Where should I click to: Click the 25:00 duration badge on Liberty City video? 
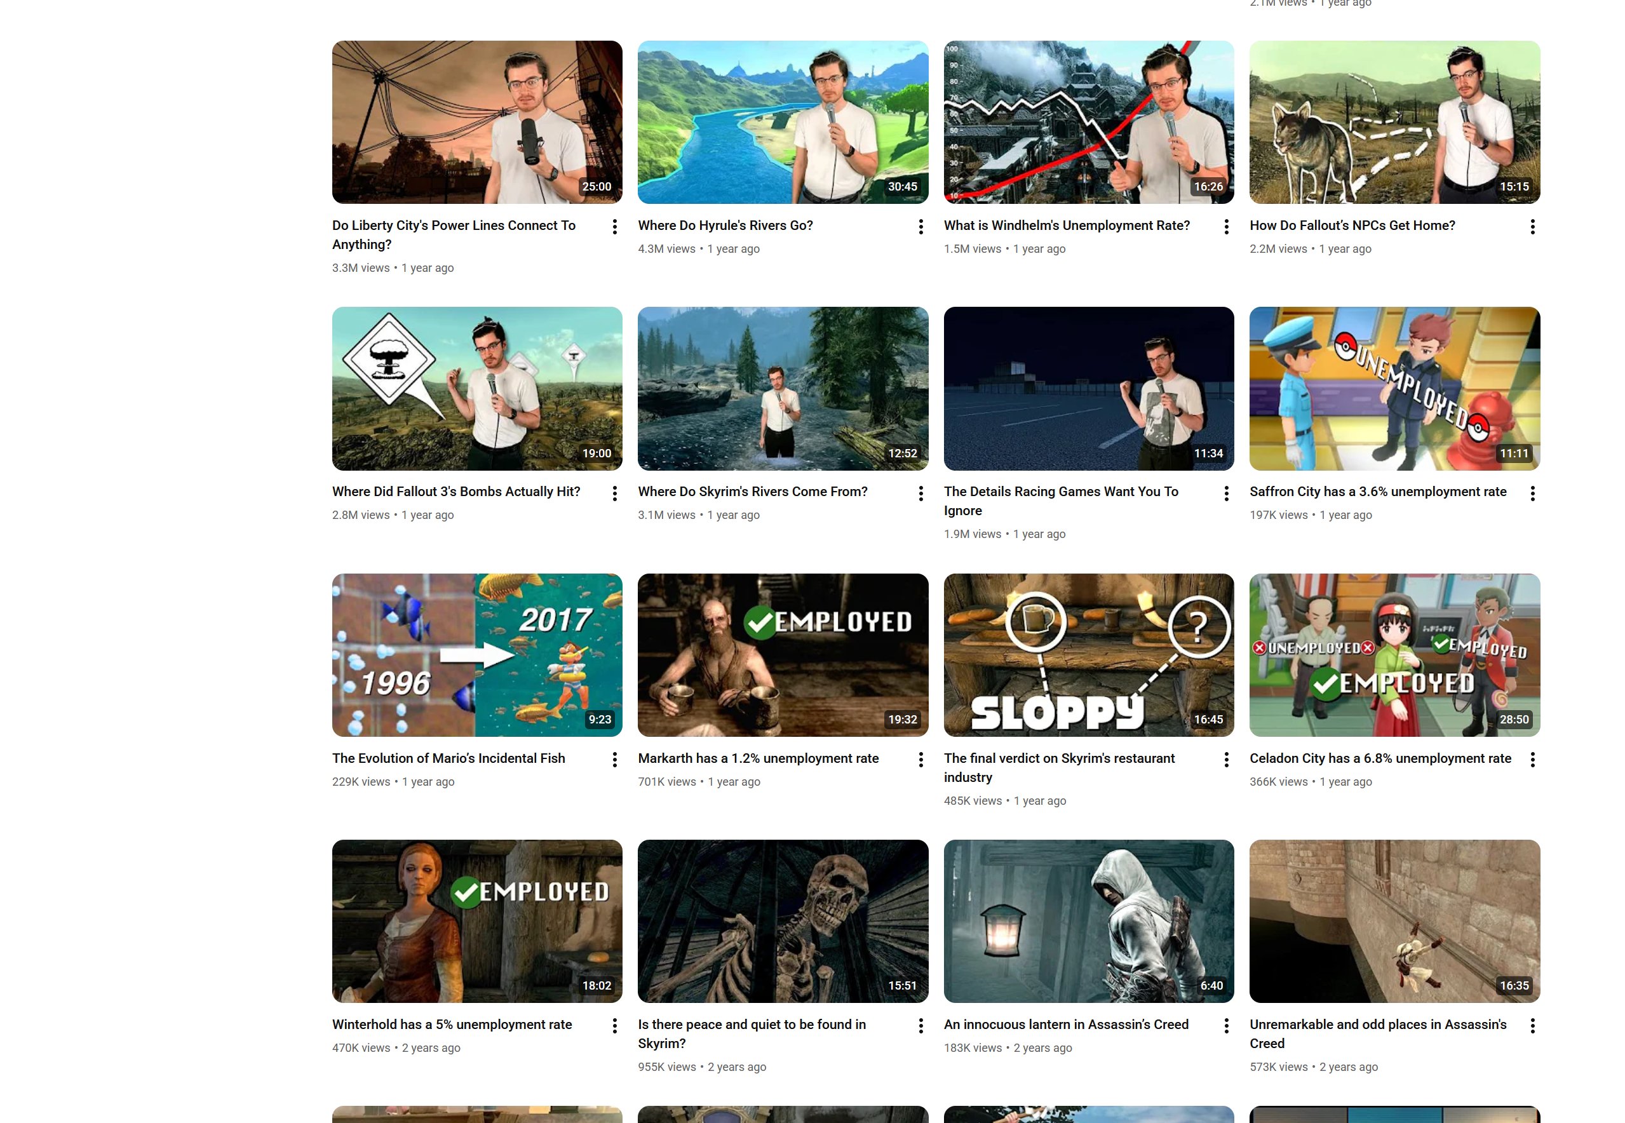[596, 187]
